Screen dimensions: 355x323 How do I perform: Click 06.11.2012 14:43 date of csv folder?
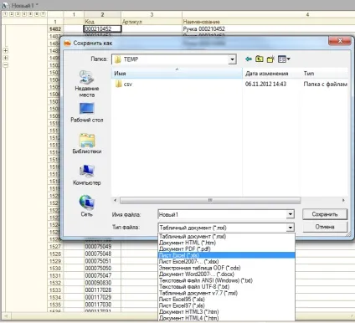[265, 84]
